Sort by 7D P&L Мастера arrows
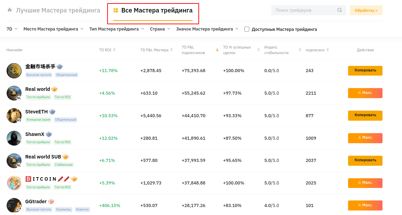The width and height of the screenshot is (402, 215). (172, 50)
